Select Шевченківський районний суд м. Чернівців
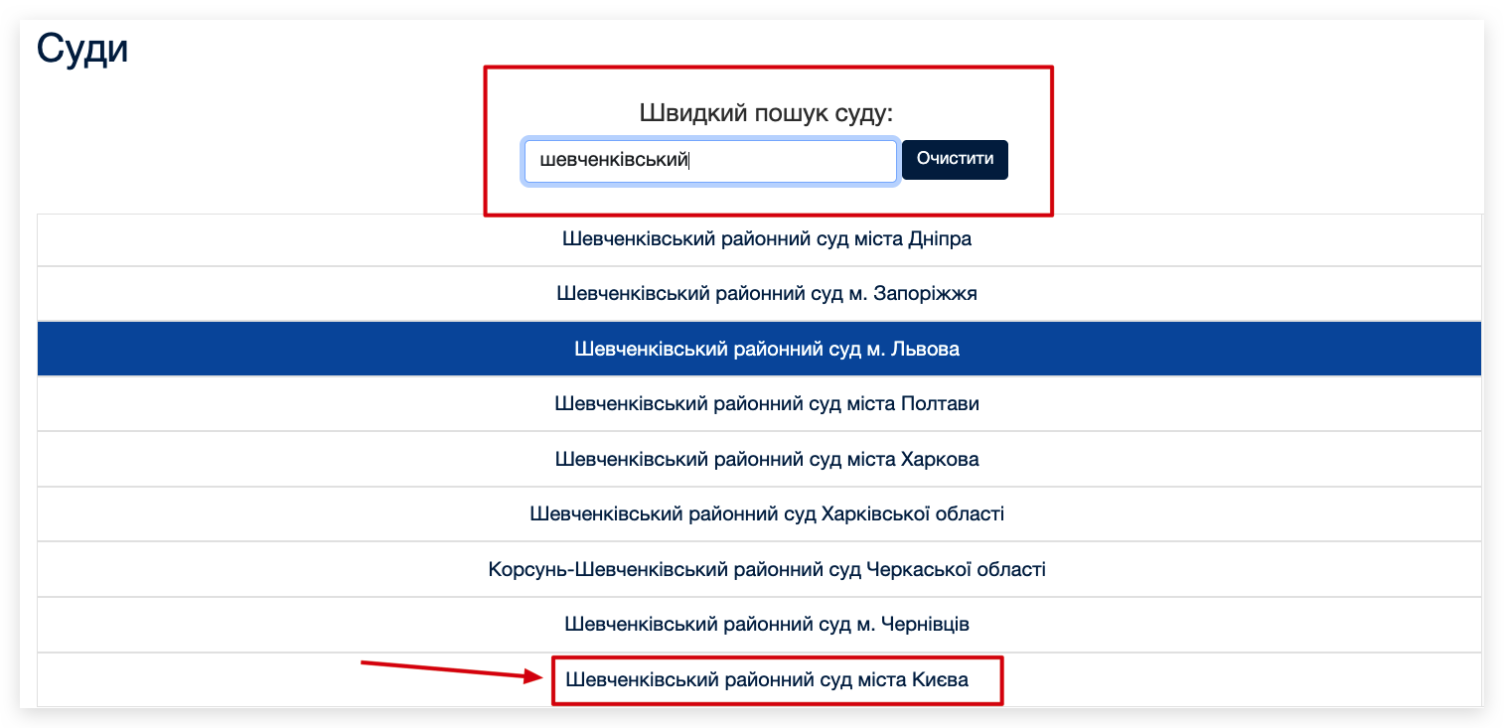The image size is (1504, 728). click(x=766, y=625)
